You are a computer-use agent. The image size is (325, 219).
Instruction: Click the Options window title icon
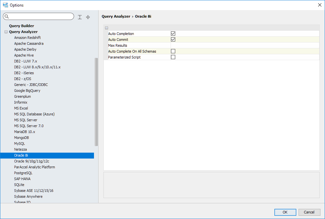[5, 5]
